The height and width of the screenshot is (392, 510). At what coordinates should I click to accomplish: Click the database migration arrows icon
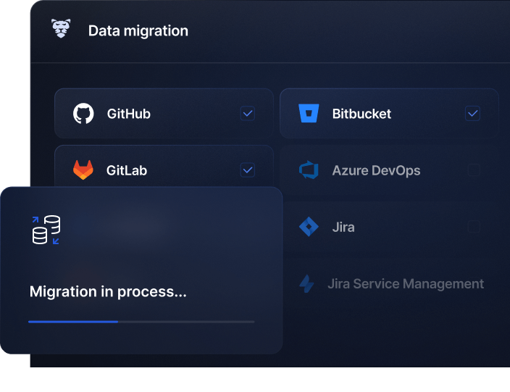46,230
